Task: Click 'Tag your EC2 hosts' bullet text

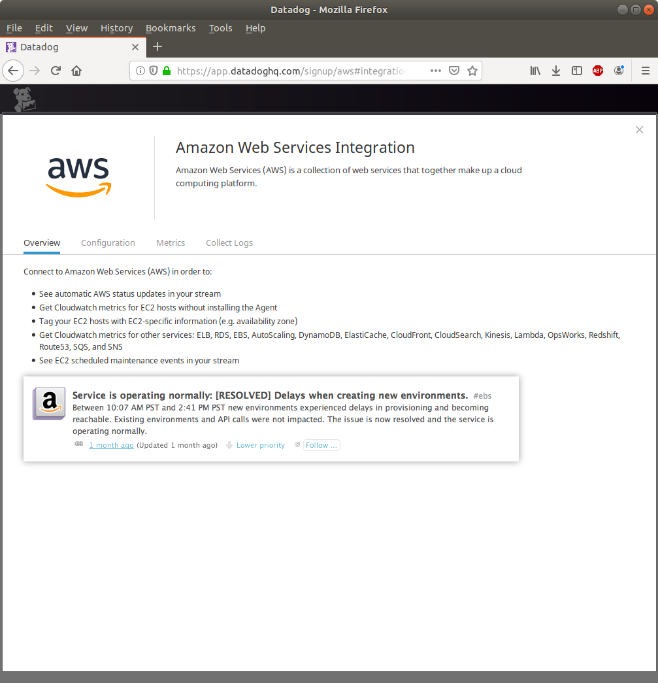Action: click(168, 322)
